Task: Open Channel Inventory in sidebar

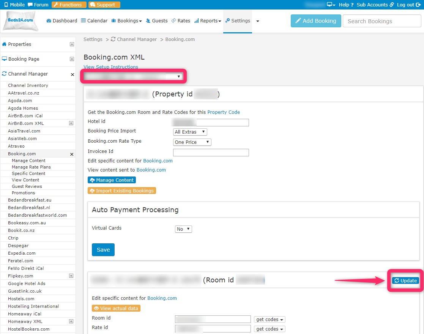Action: coord(28,85)
